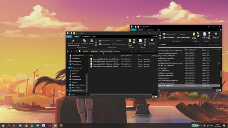The height and width of the screenshot is (128, 228).
Task: Select PostFX.Tonemapping.material.bin in materials window
Action: pyautogui.click(x=168, y=81)
